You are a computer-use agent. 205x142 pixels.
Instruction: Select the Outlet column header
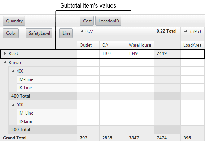[x=88, y=45]
